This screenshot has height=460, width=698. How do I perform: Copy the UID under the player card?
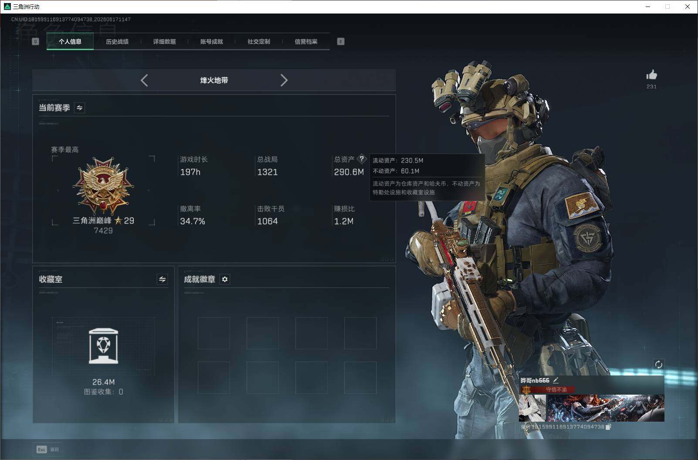click(608, 427)
